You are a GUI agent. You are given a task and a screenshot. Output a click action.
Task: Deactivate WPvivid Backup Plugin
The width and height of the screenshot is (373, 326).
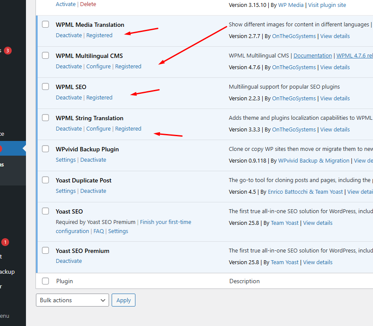point(93,160)
